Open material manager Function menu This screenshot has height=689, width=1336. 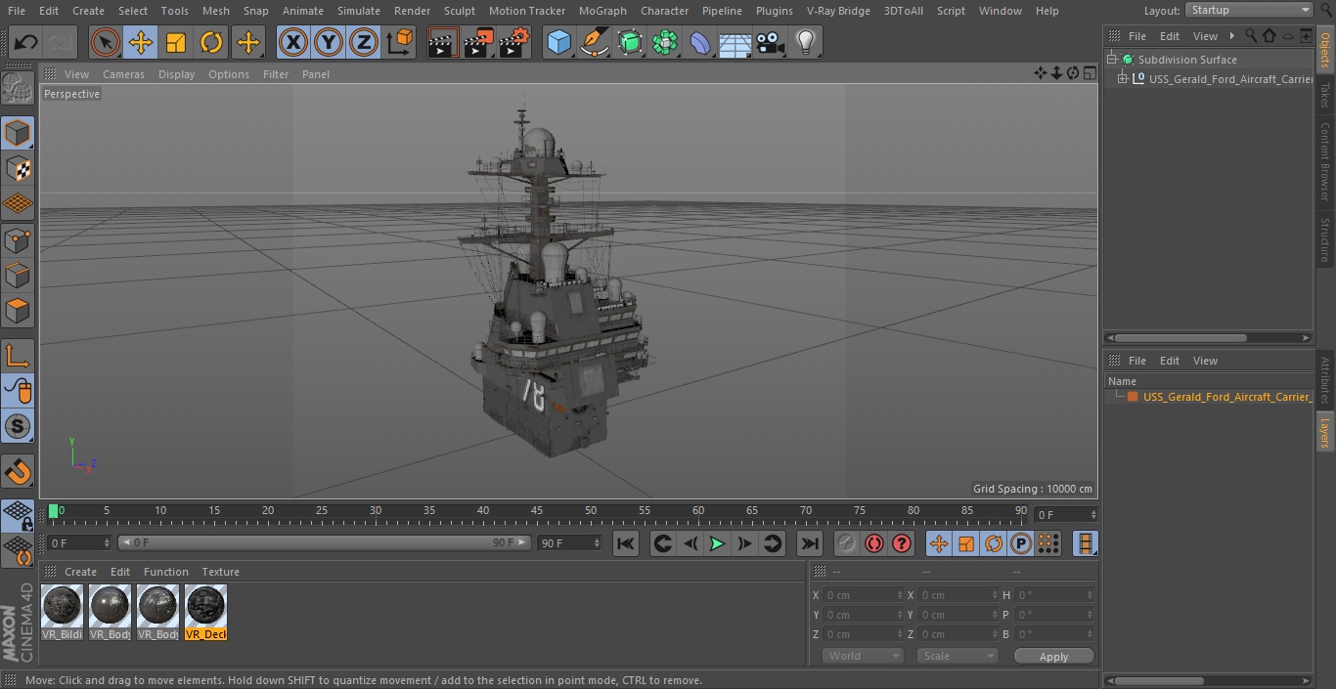coord(166,572)
